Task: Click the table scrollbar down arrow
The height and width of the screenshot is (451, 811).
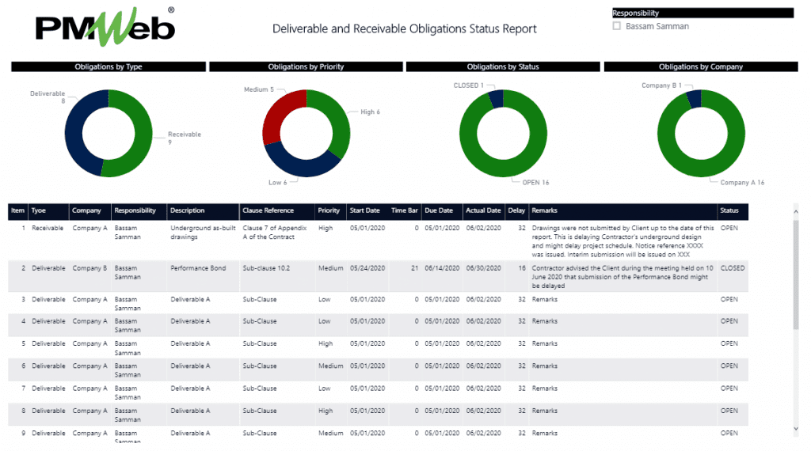Action: (795, 429)
